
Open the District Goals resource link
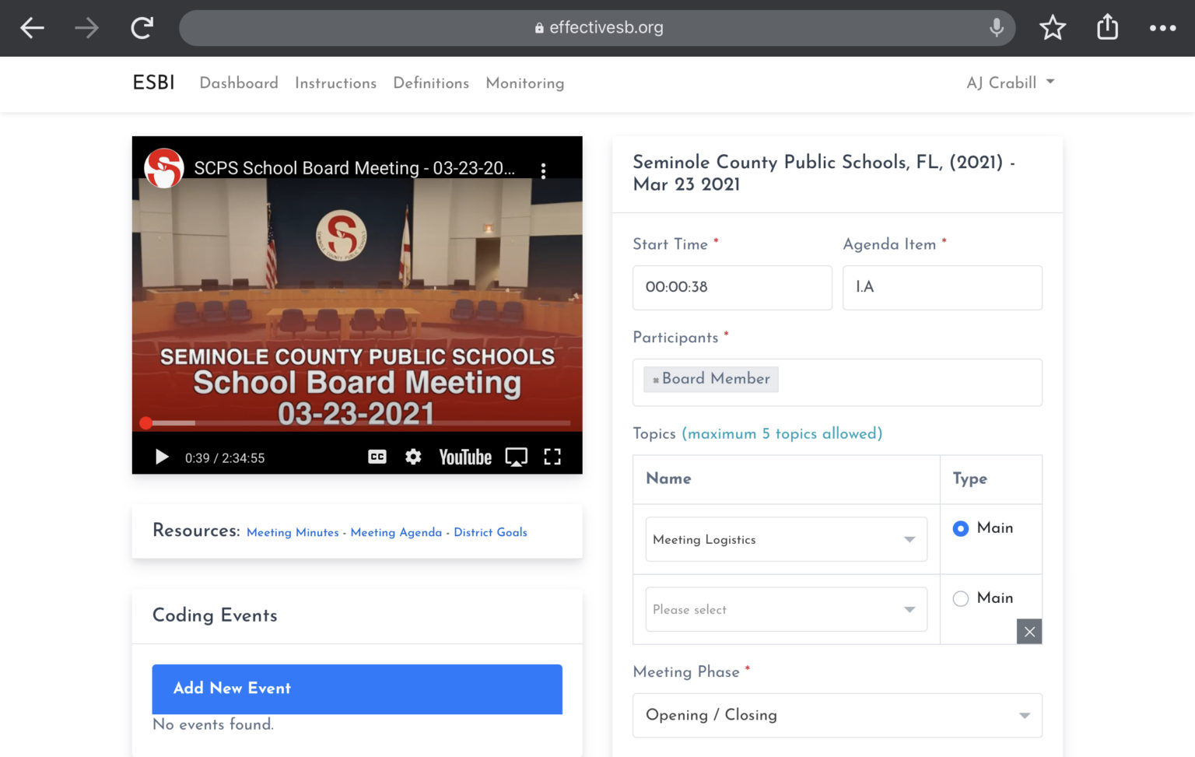(490, 532)
